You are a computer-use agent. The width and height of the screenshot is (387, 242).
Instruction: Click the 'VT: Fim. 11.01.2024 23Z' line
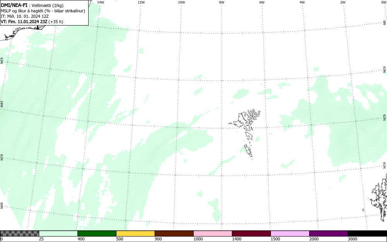click(x=32, y=22)
